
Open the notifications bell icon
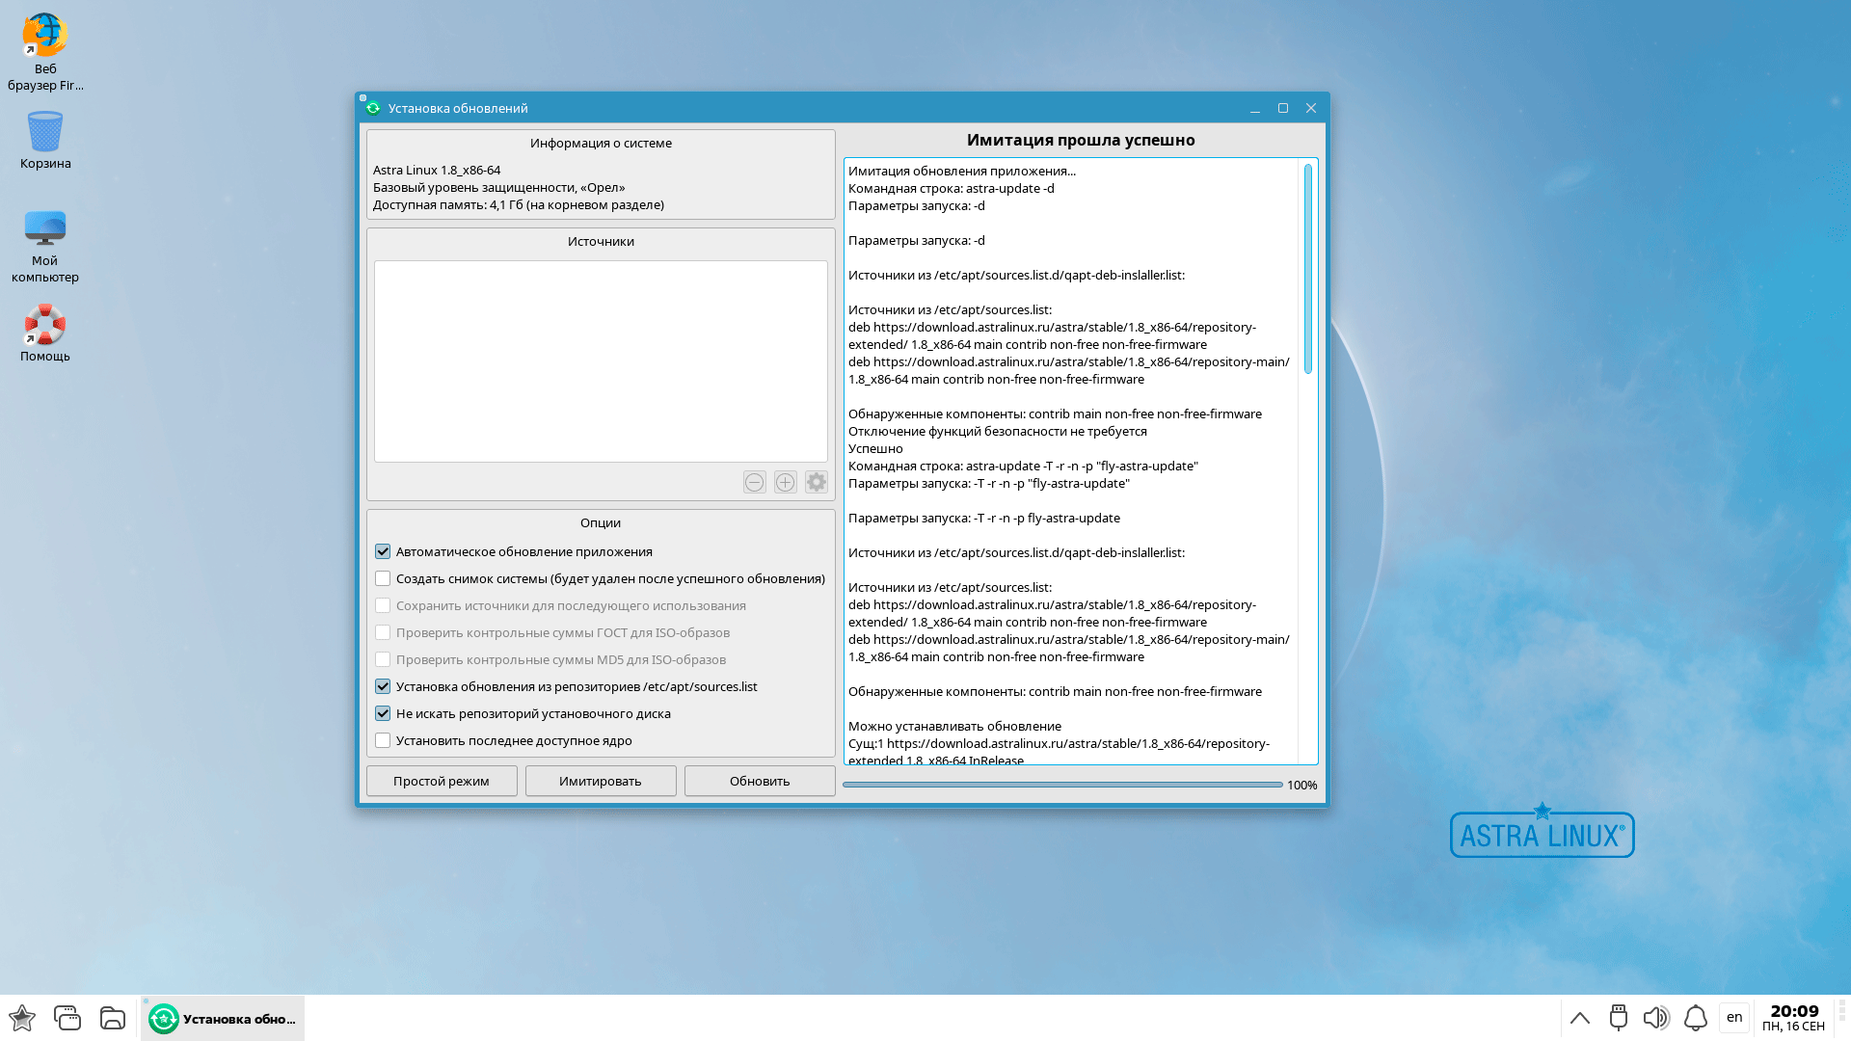coord(1696,1018)
